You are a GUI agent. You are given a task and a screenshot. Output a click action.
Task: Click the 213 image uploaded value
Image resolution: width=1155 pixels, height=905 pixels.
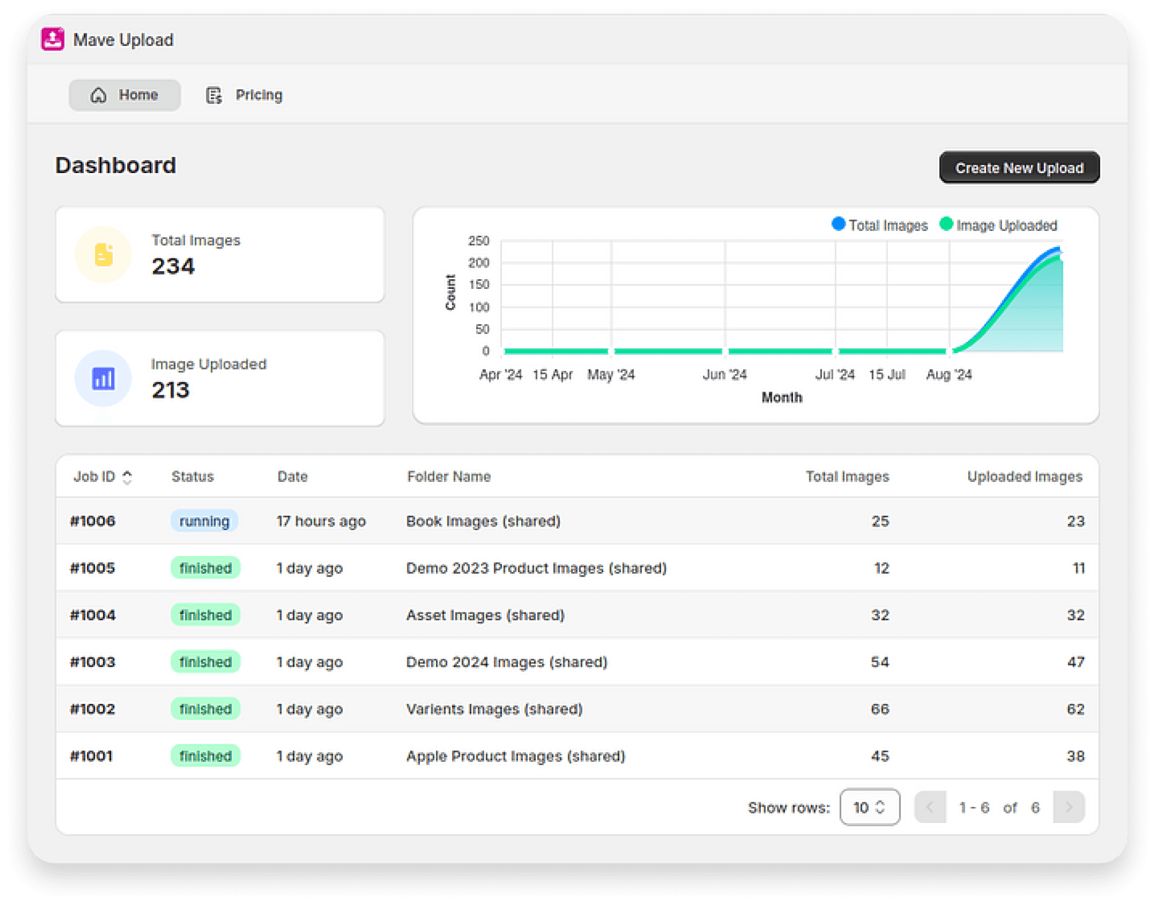[170, 390]
